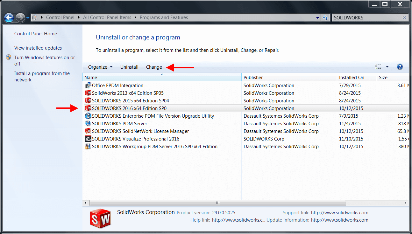This screenshot has height=234, width=412.
Task: Click the Office EPDM Integration icon
Action: pyautogui.click(x=88, y=85)
